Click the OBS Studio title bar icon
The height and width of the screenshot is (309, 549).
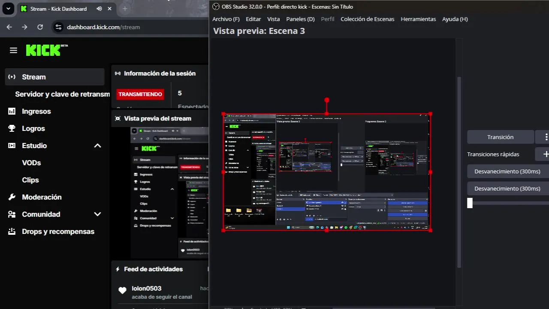click(x=216, y=7)
